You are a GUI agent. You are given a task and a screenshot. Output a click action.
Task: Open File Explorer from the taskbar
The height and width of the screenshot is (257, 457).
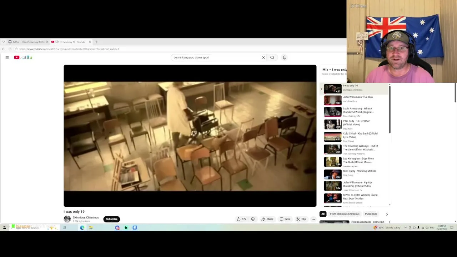tap(91, 228)
